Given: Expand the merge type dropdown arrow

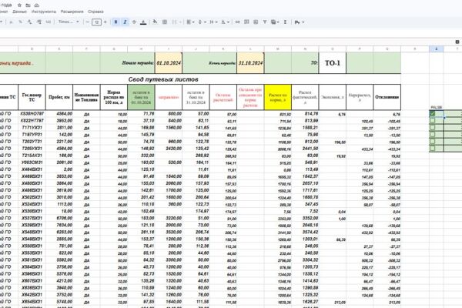Looking at the screenshot, I should pyautogui.click(x=180, y=22).
